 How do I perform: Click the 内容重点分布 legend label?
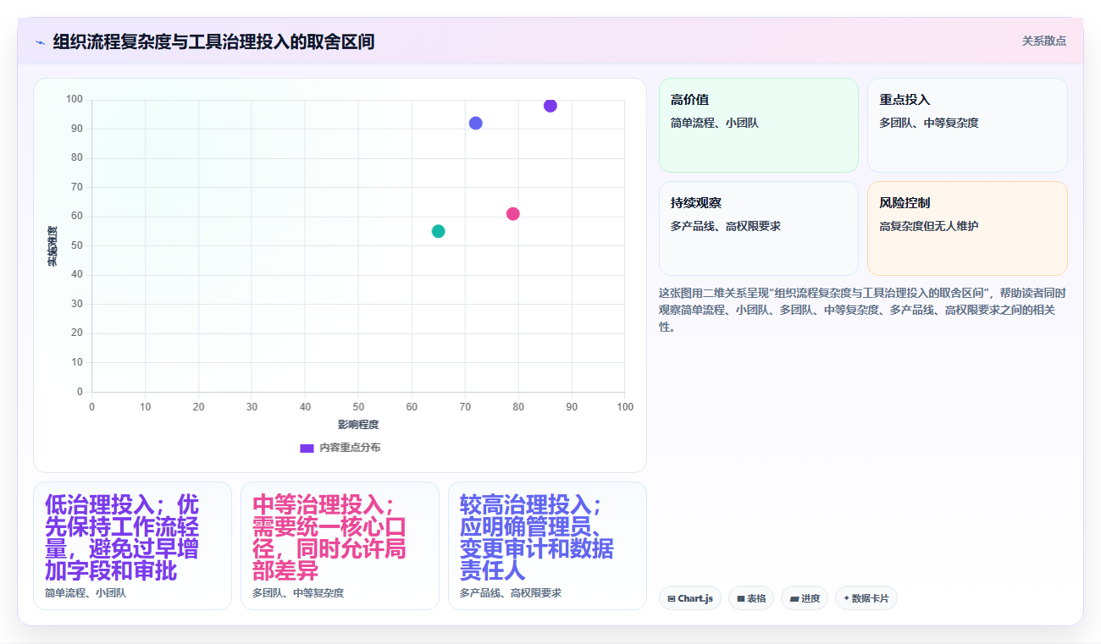coord(350,448)
